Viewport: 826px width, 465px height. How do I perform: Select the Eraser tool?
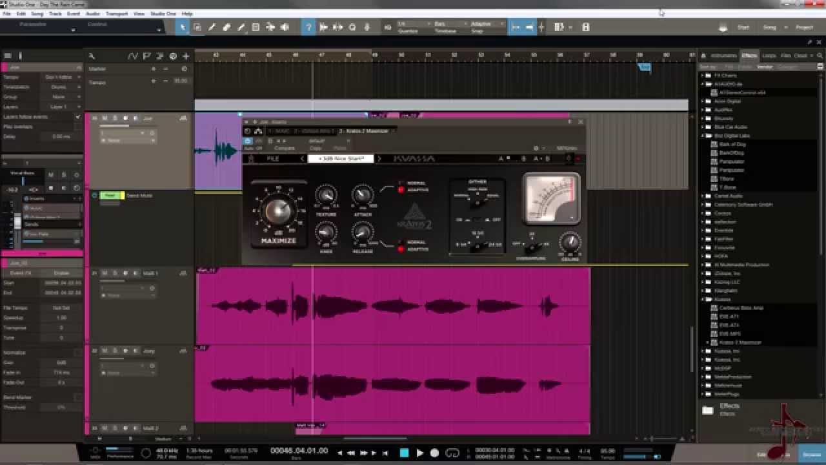pyautogui.click(x=227, y=27)
